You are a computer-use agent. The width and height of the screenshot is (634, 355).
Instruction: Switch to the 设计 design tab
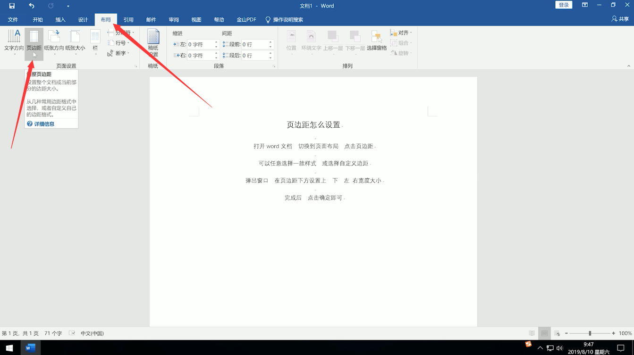83,20
